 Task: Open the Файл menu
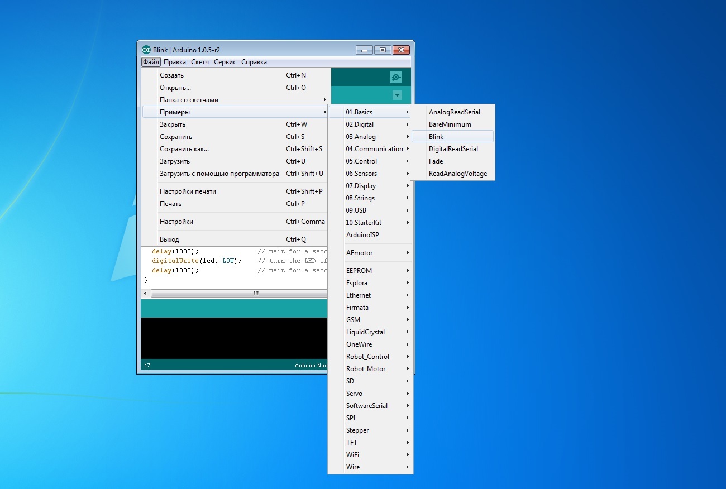coord(151,62)
